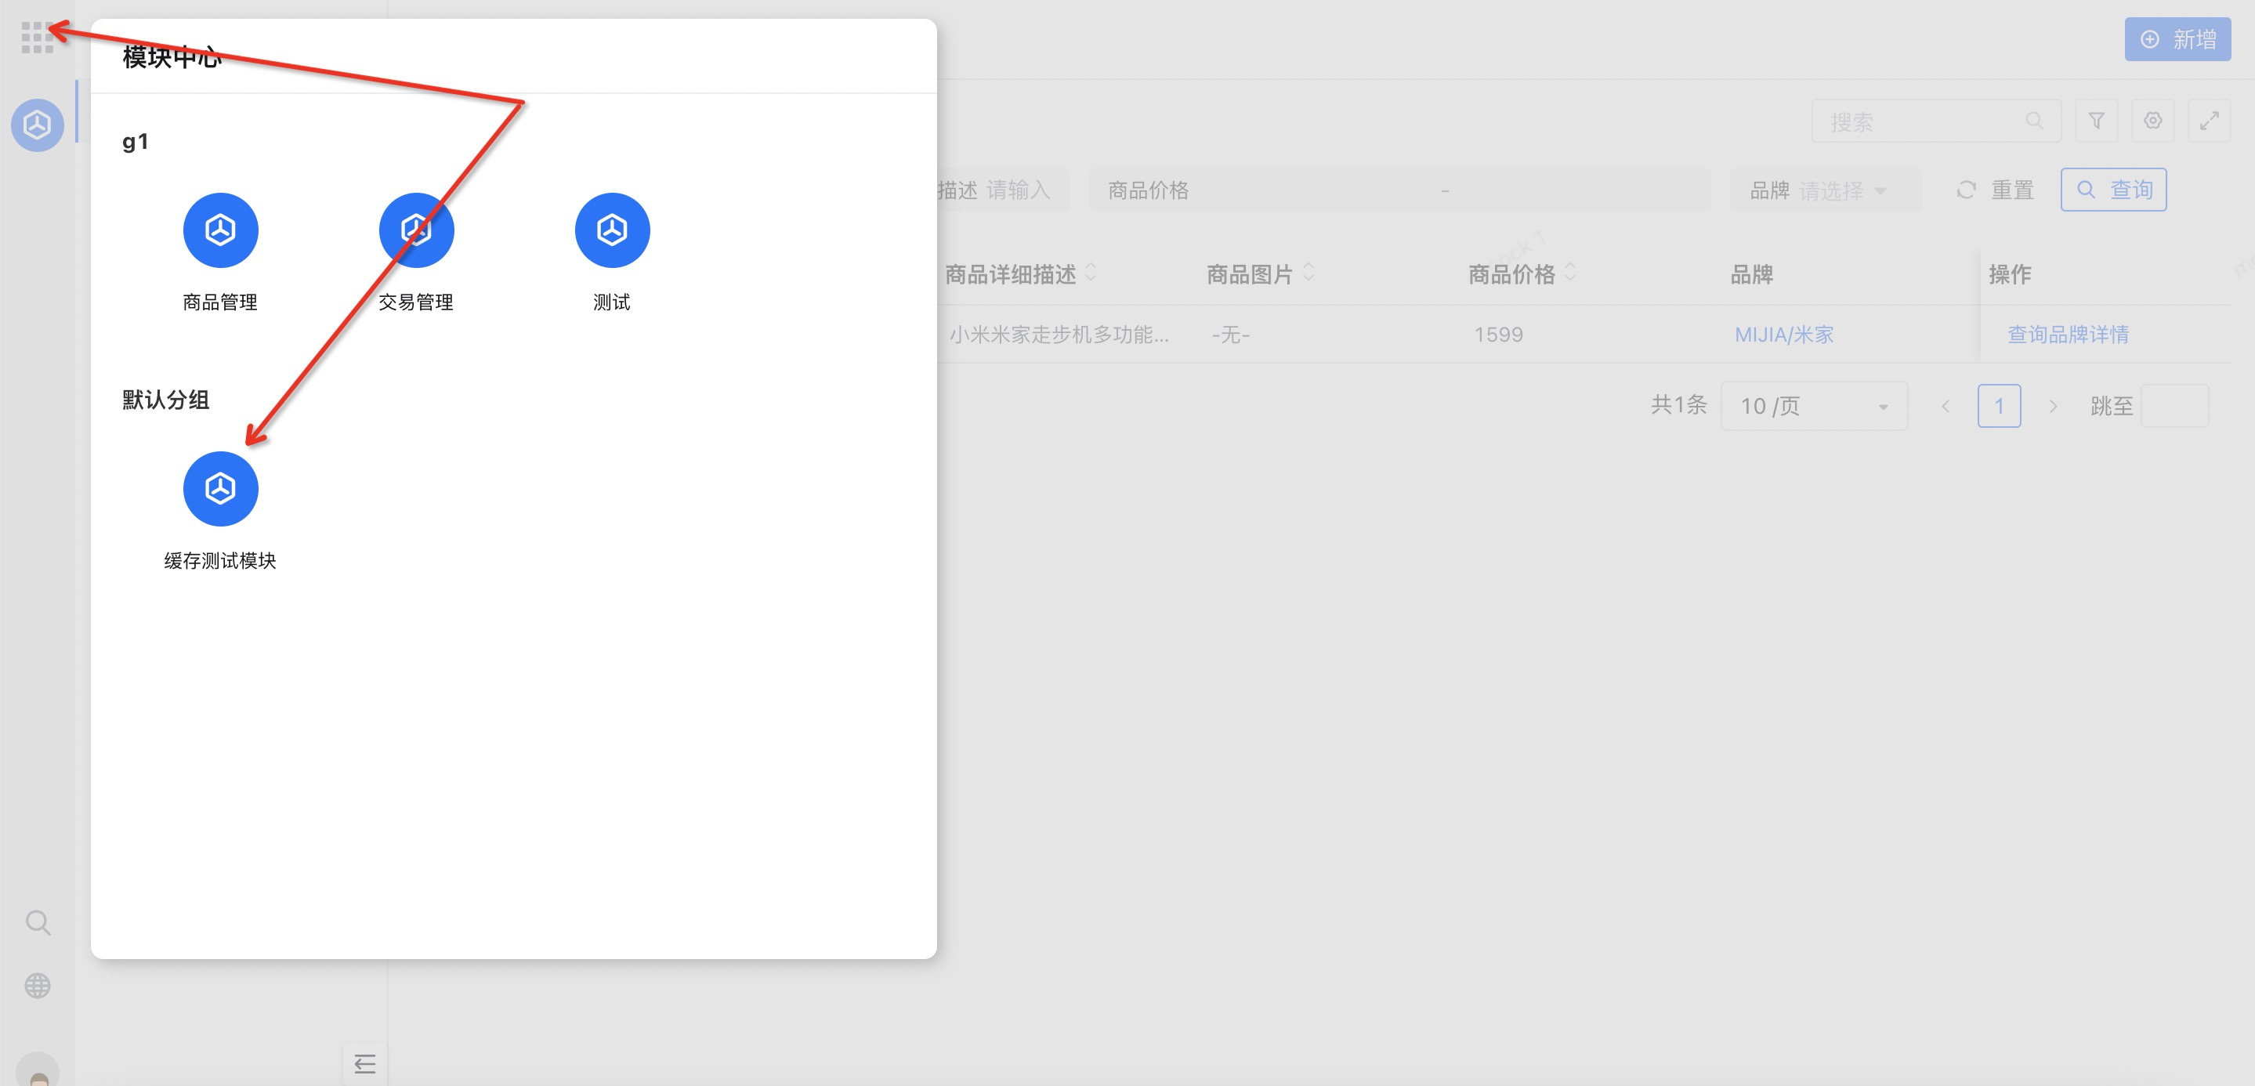Open the sidebar search icon
2255x1086 pixels.
38,922
